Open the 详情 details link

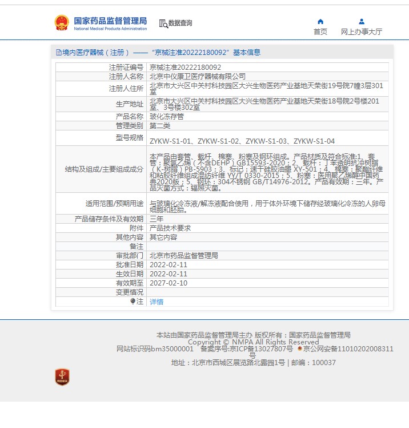pyautogui.click(x=157, y=302)
